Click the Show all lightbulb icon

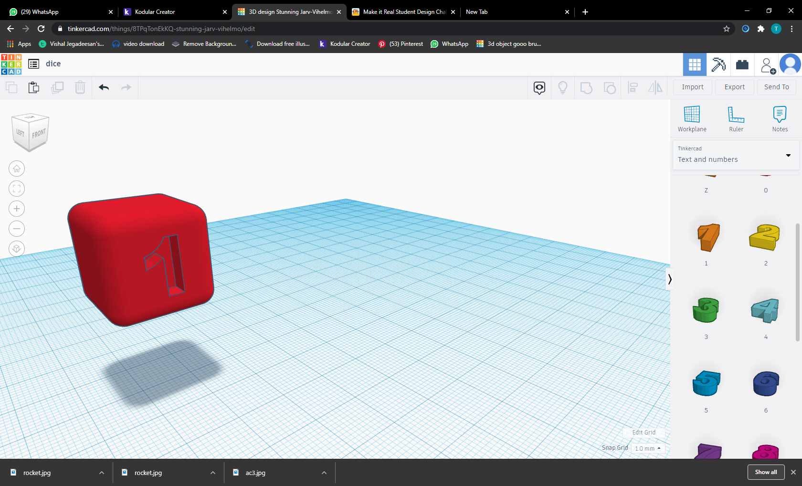pyautogui.click(x=563, y=88)
